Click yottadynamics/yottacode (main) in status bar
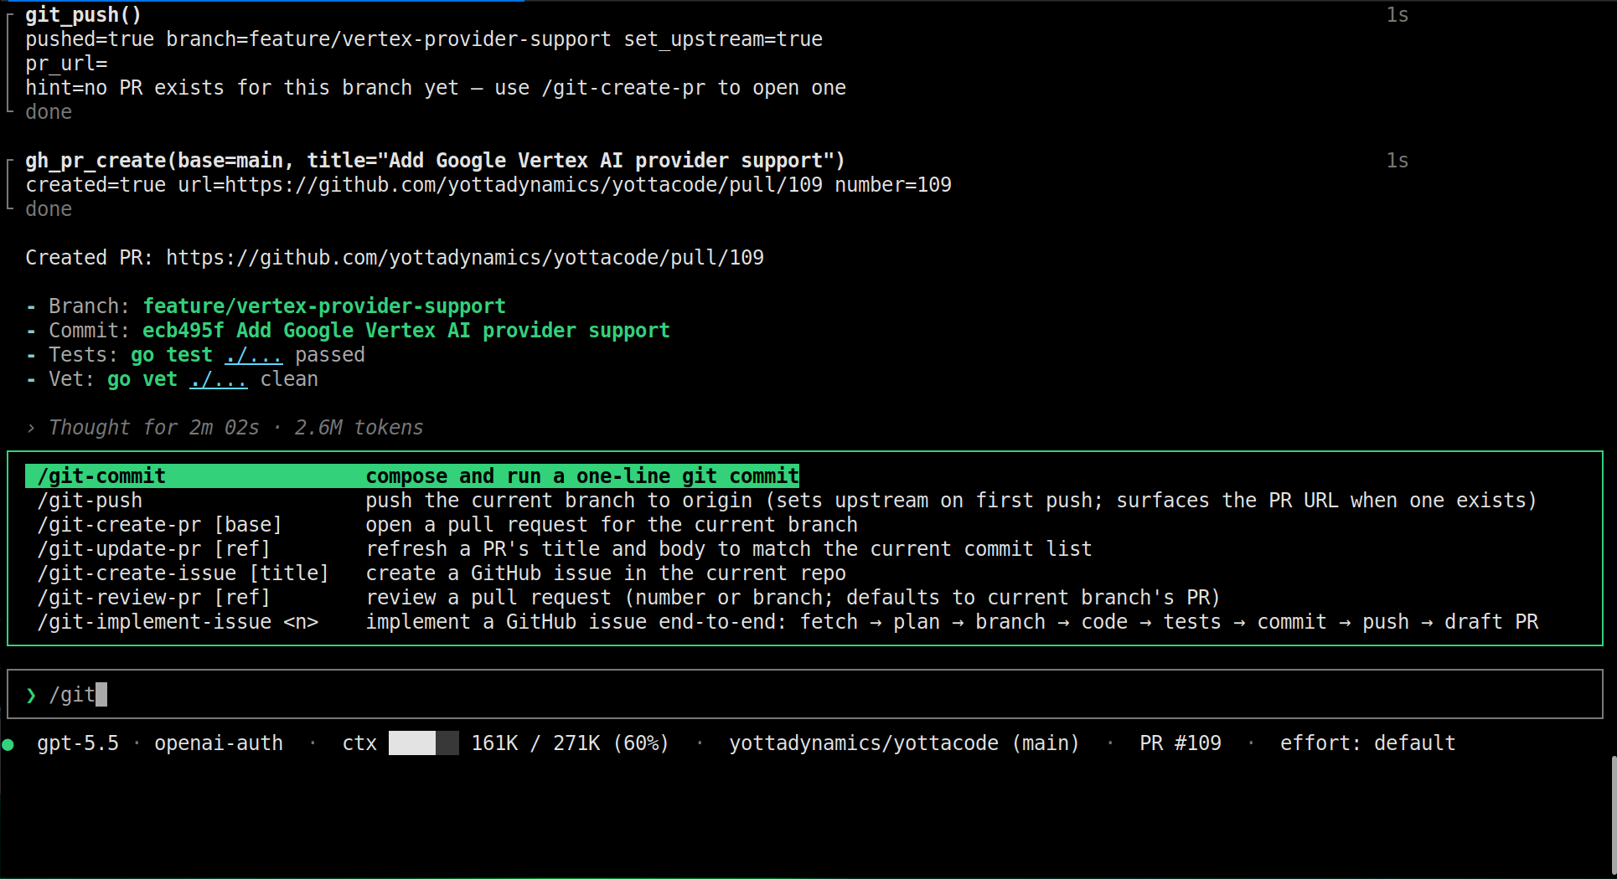Image resolution: width=1617 pixels, height=879 pixels. (904, 743)
